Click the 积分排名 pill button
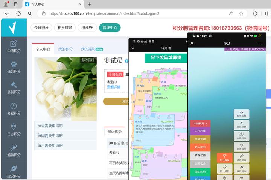 (x=65, y=27)
